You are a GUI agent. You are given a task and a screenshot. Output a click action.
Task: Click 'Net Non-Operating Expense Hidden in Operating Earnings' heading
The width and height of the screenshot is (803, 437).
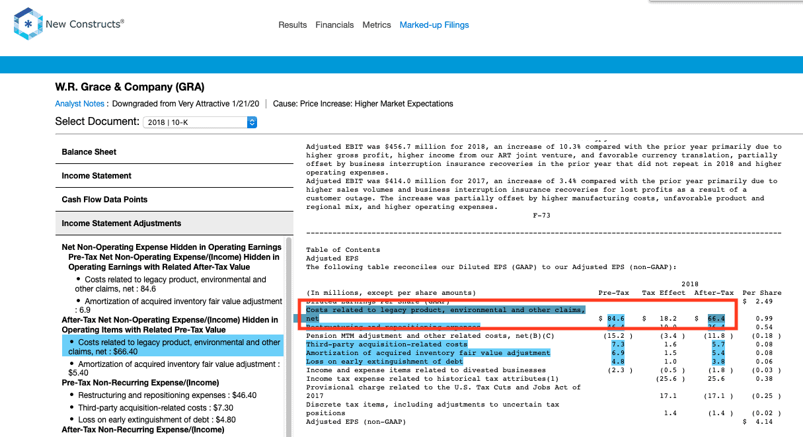(172, 247)
